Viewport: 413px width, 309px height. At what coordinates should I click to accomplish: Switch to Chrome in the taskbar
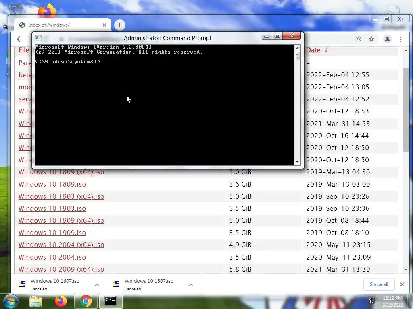(86, 301)
